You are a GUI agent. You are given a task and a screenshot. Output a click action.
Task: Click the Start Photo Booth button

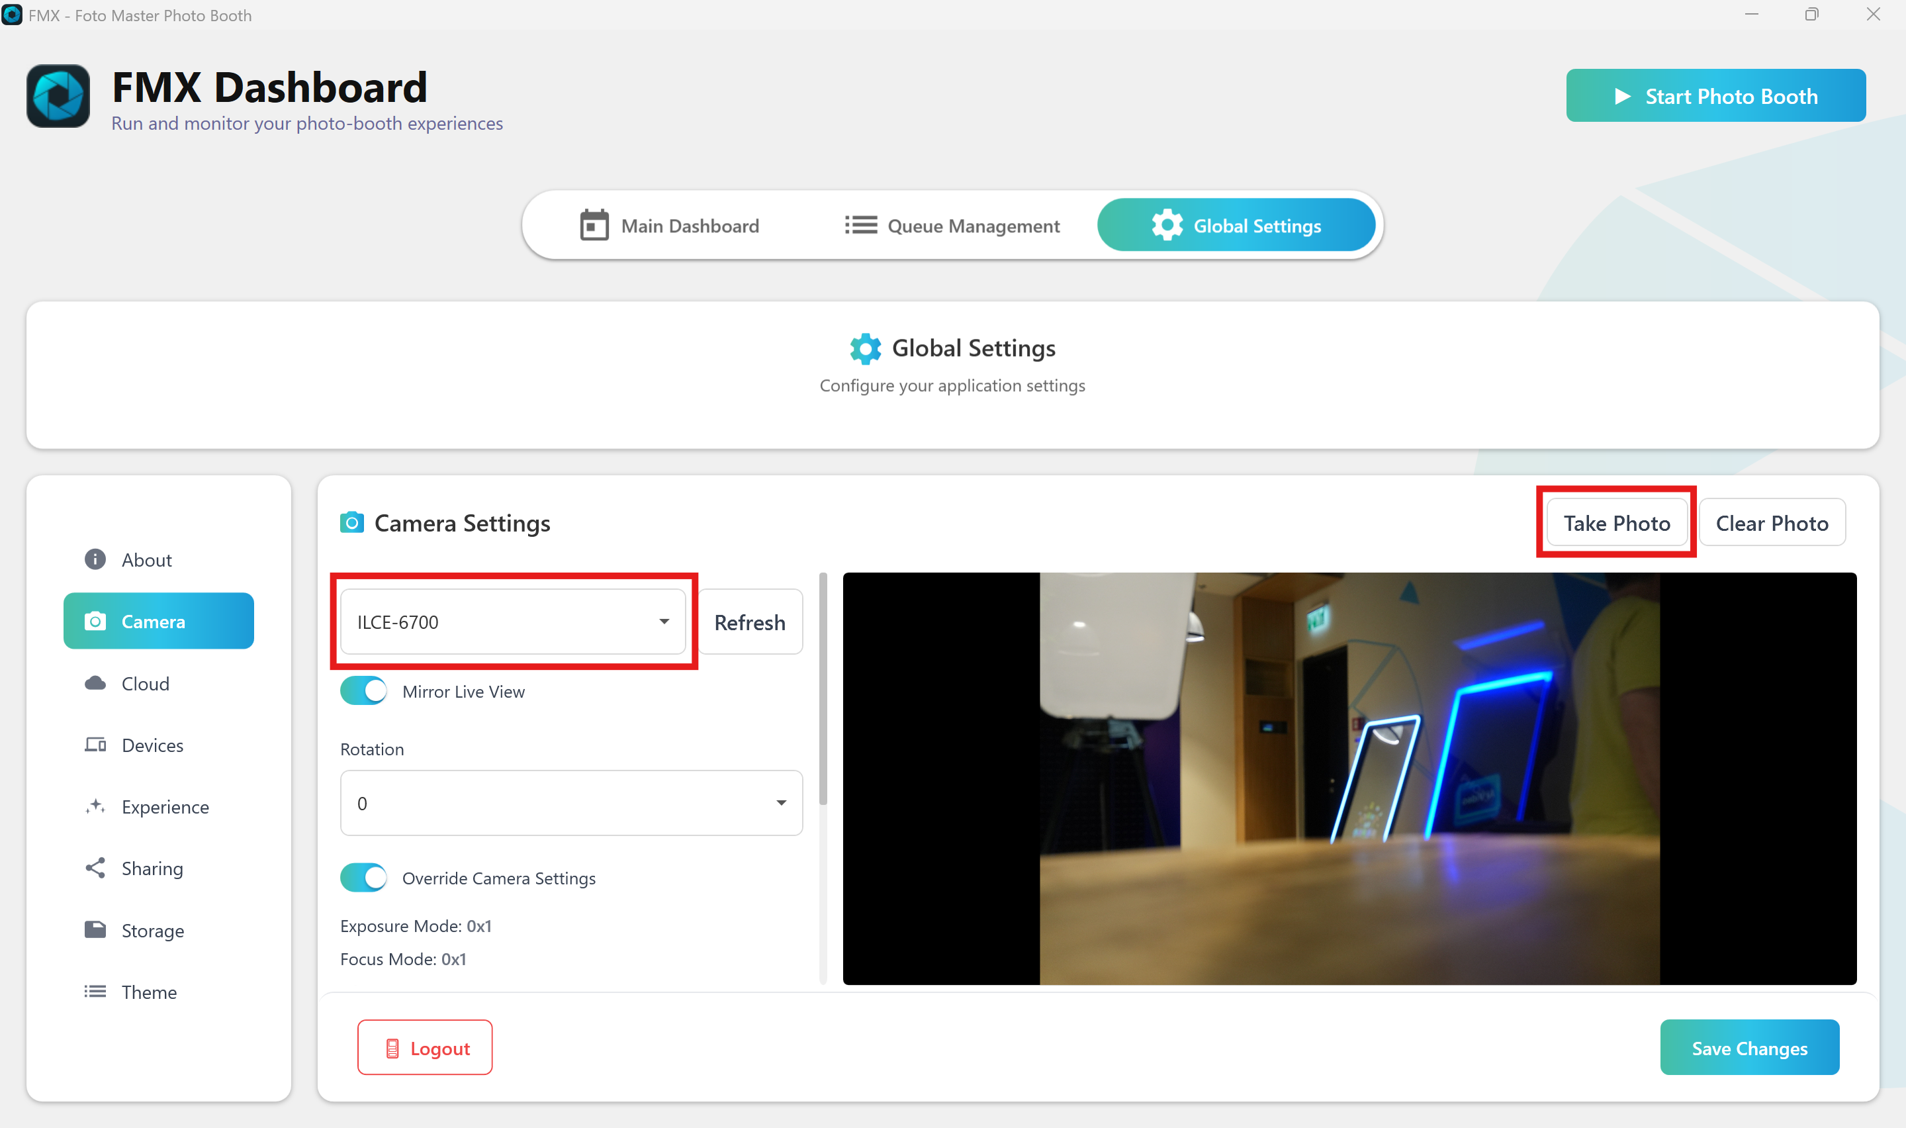coord(1715,96)
